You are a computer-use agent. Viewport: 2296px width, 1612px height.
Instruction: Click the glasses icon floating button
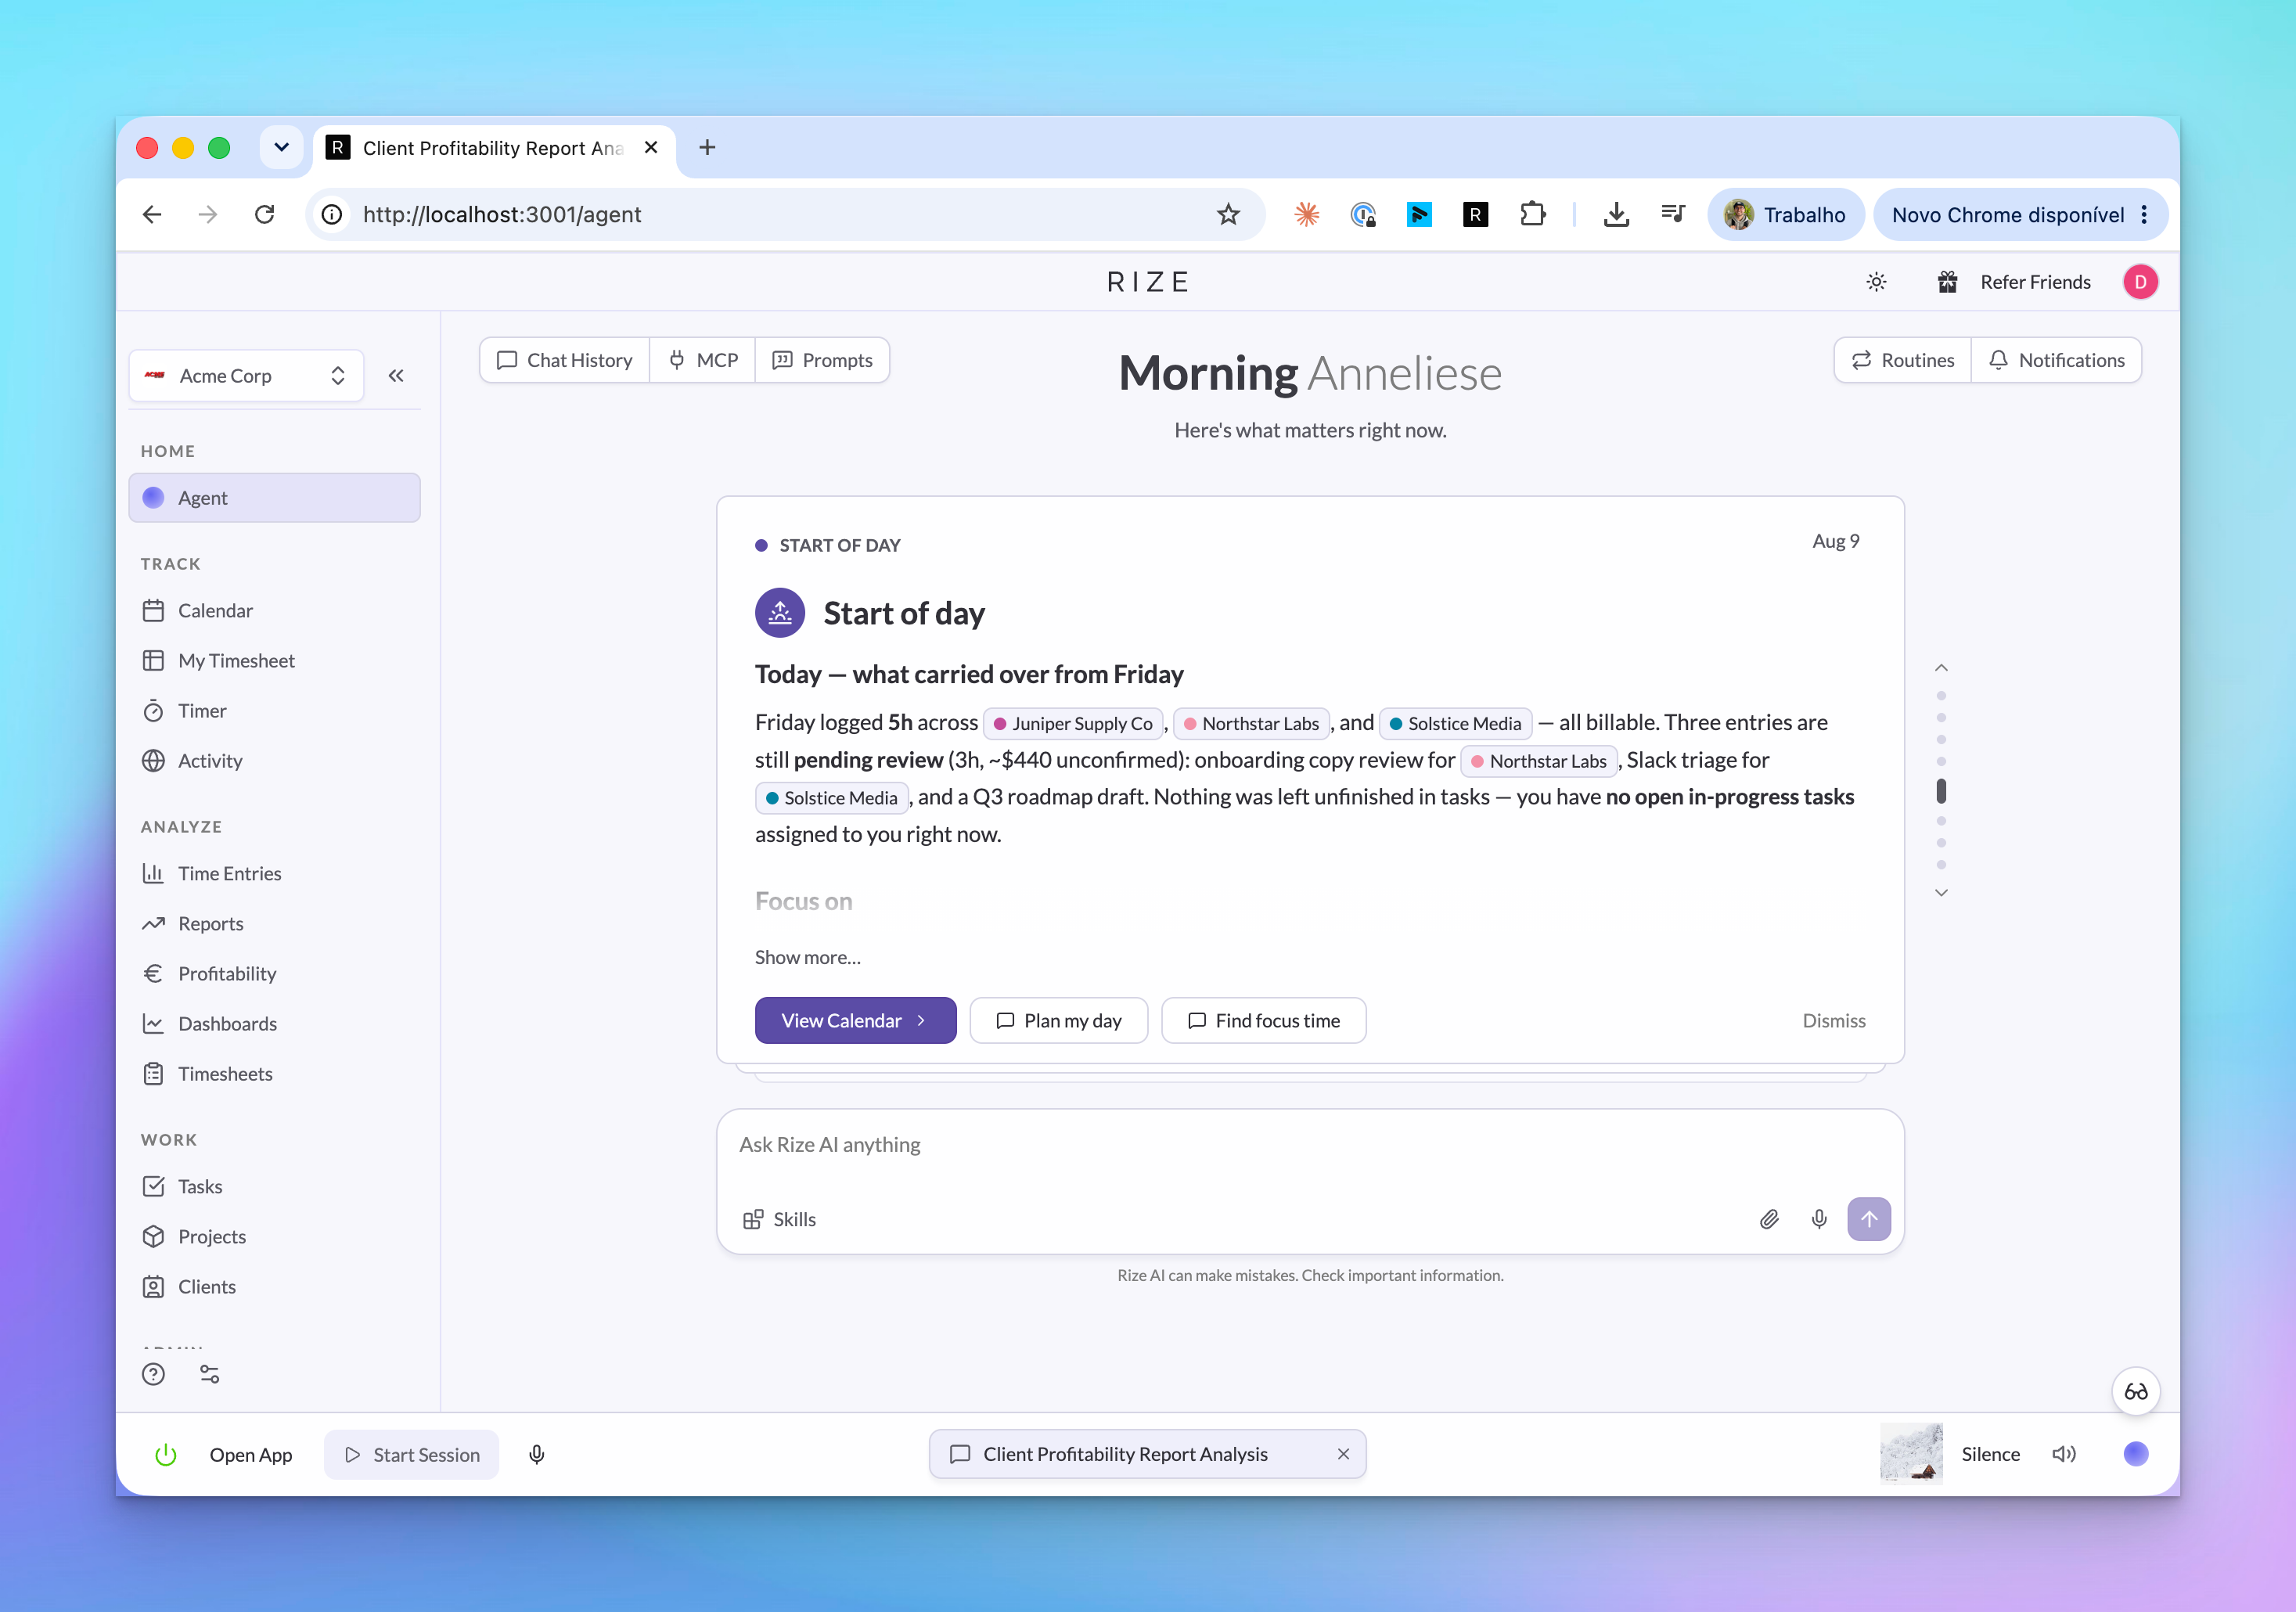[2135, 1391]
